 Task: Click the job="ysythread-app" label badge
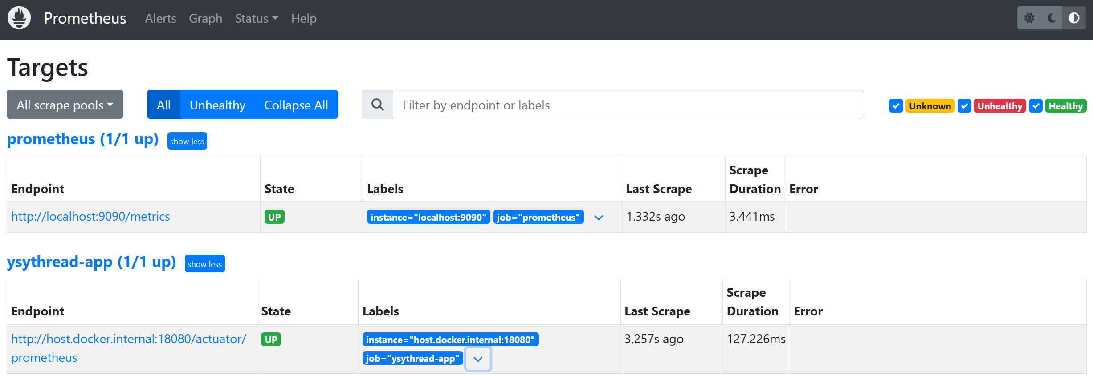coord(412,358)
